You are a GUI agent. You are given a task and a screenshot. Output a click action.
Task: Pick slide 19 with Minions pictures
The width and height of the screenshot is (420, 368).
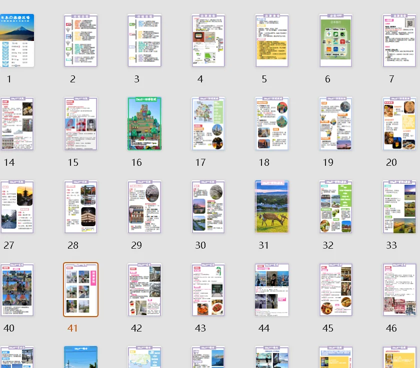(x=335, y=123)
